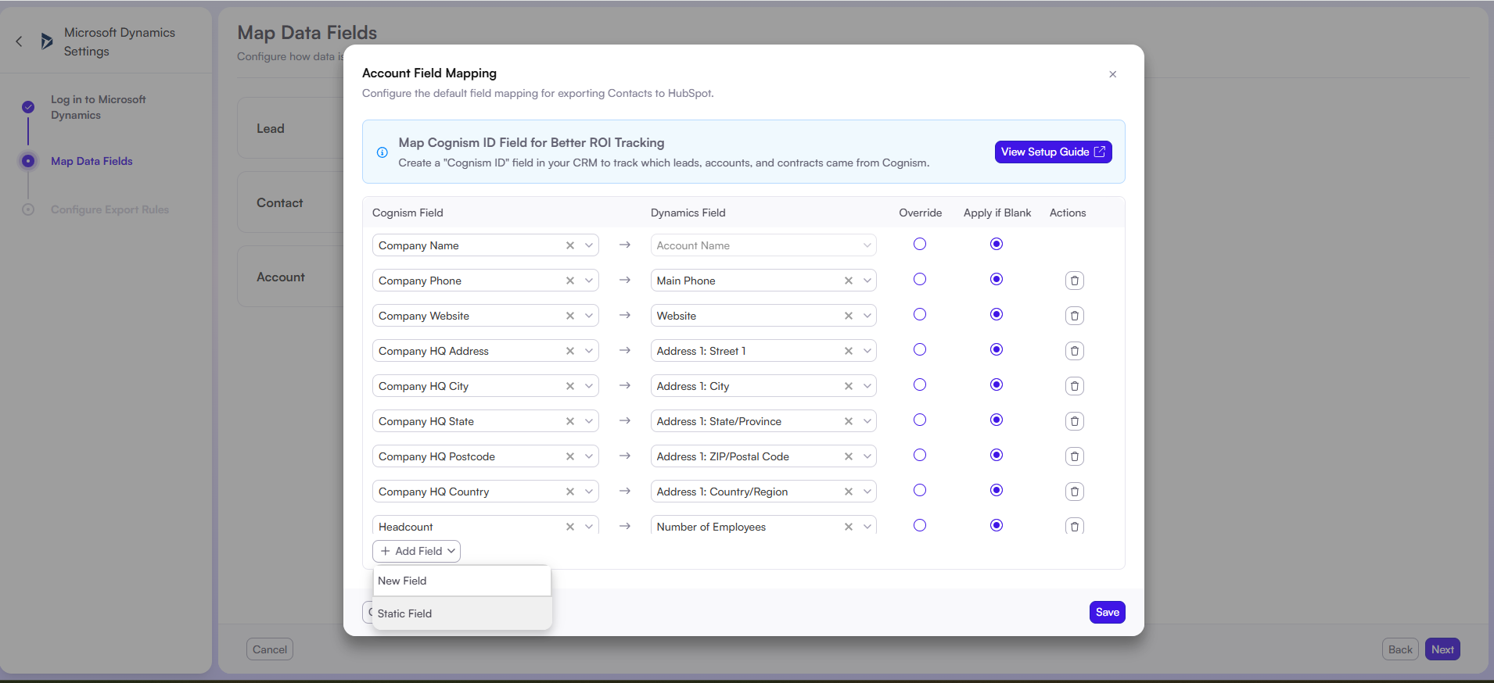Delete the Company Phone mapping row
The height and width of the screenshot is (683, 1494).
tap(1074, 281)
